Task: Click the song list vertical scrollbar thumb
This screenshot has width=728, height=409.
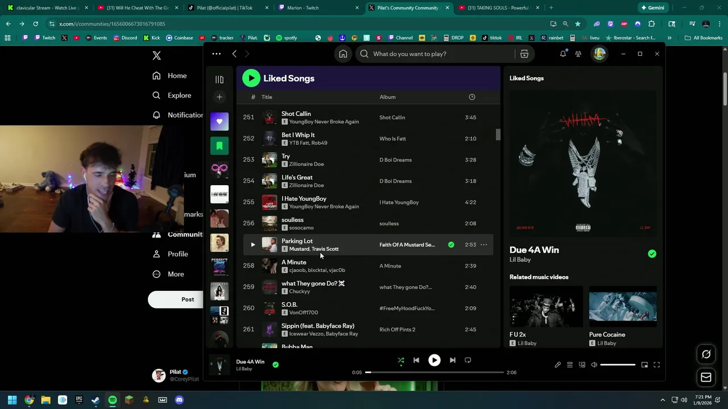Action: (x=498, y=135)
